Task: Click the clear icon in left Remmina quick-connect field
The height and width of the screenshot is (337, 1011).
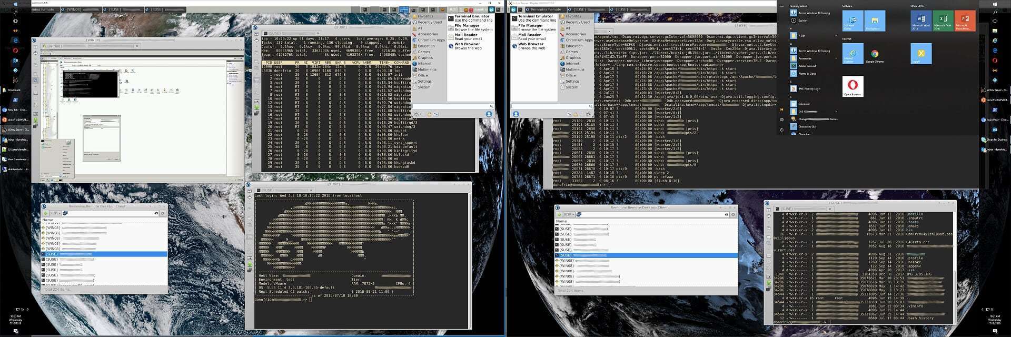Action: (x=156, y=213)
